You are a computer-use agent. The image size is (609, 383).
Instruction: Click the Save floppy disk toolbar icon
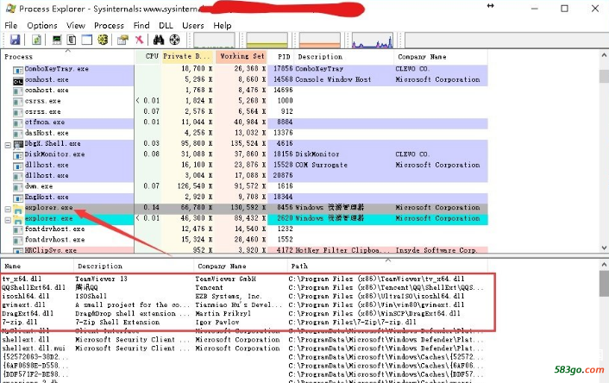16,40
